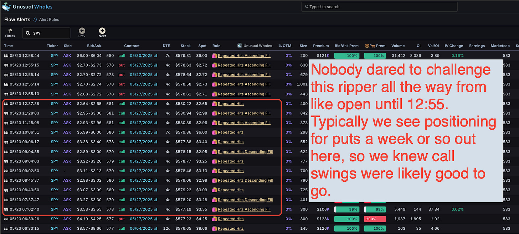Sort table by Ticker column
This screenshot has width=519, height=234.
(x=52, y=46)
